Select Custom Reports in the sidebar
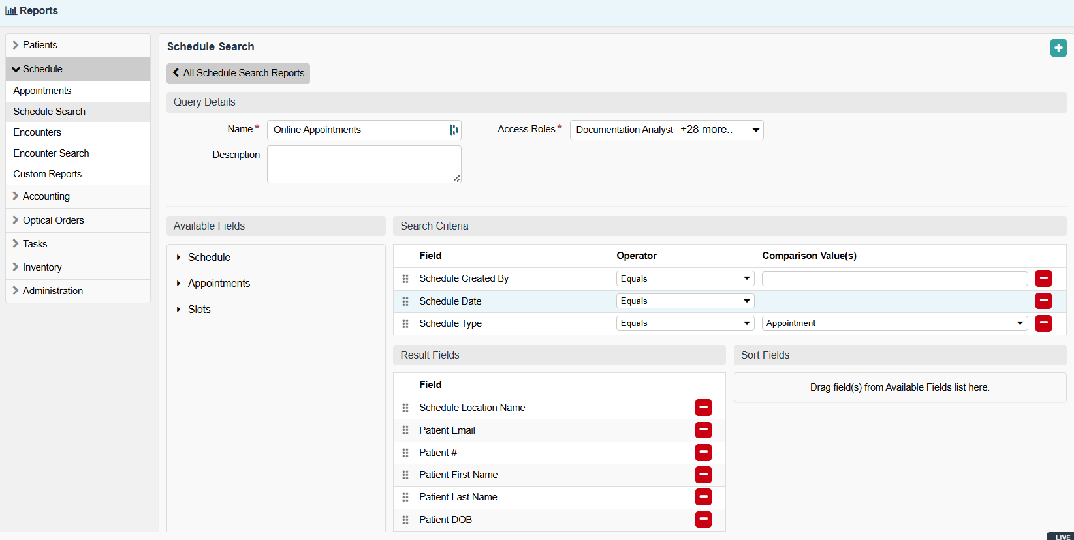Image resolution: width=1074 pixels, height=540 pixels. pyautogui.click(x=47, y=174)
